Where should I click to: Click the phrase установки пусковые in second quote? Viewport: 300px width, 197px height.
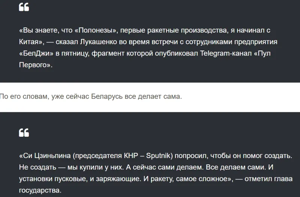52,179
